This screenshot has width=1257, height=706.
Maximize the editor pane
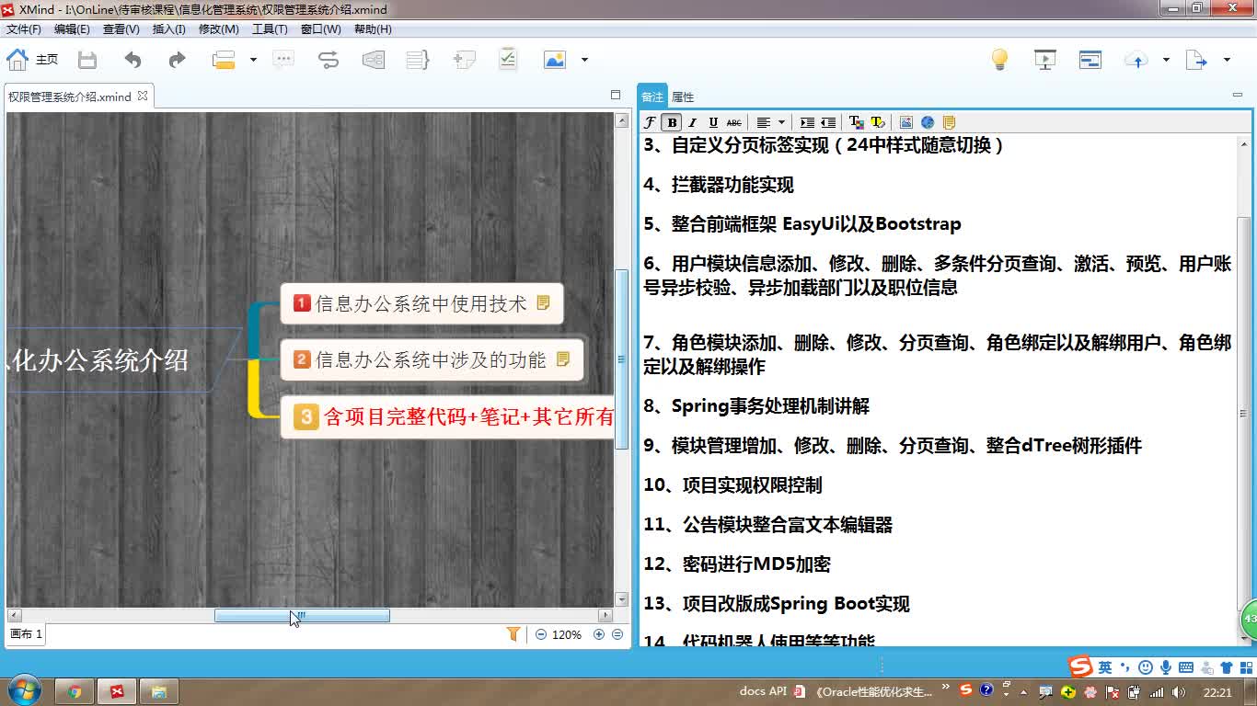[x=616, y=95]
